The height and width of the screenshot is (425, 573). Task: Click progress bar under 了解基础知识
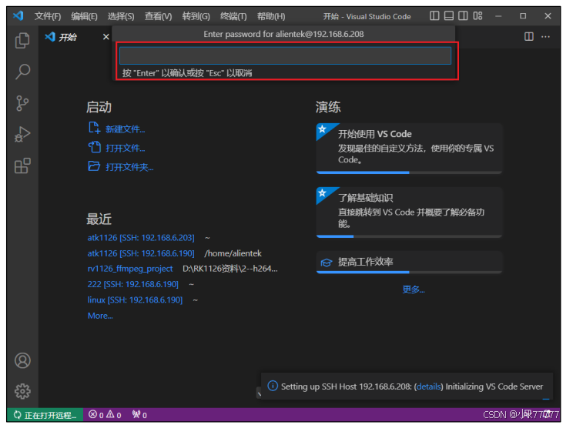click(x=409, y=236)
